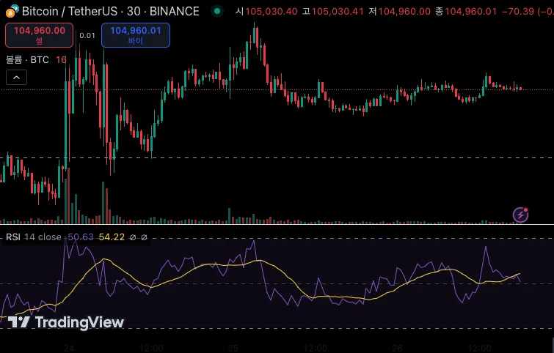
Task: Click the open price 105,030.40
Action: click(x=271, y=11)
